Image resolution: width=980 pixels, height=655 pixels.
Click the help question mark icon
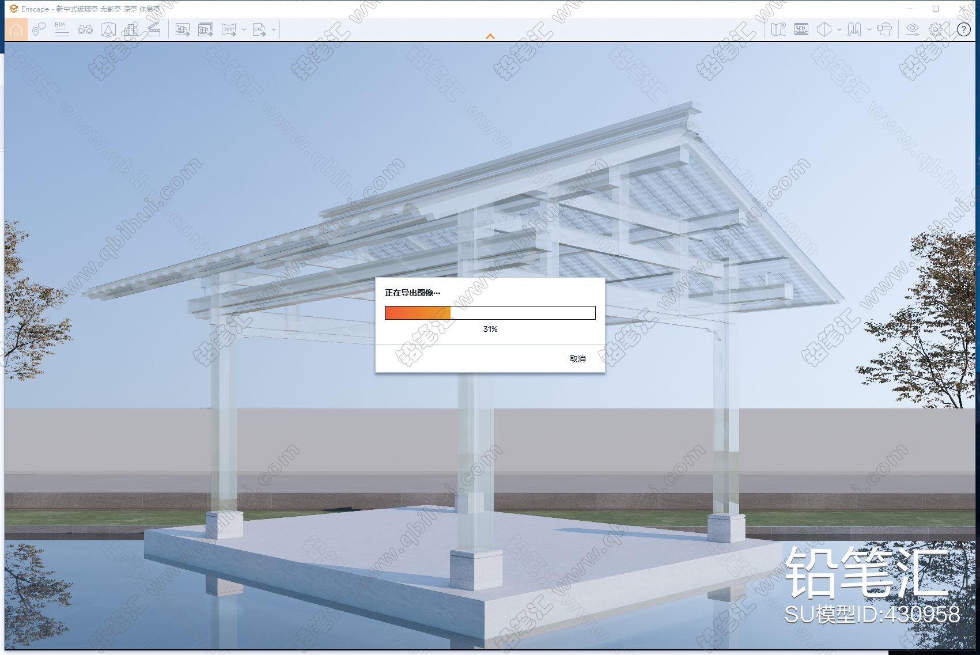click(964, 29)
